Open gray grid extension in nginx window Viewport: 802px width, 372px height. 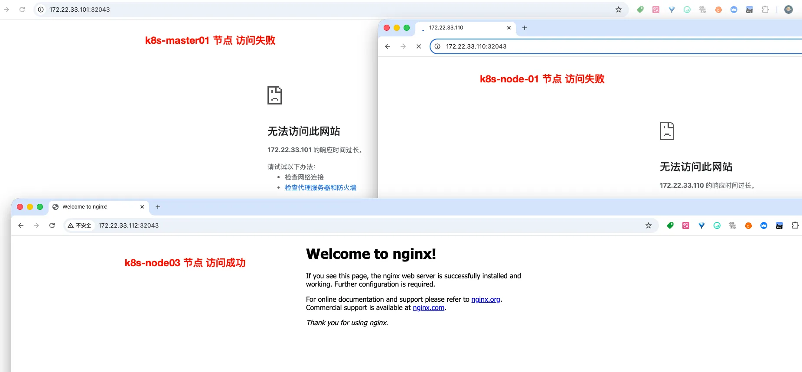tap(733, 225)
